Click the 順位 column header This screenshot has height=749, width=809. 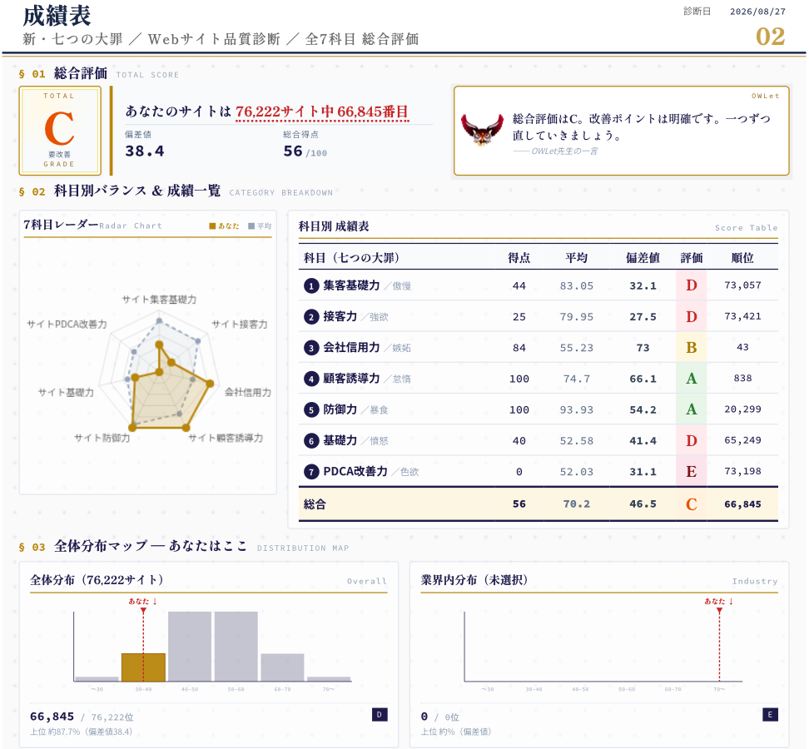click(742, 258)
